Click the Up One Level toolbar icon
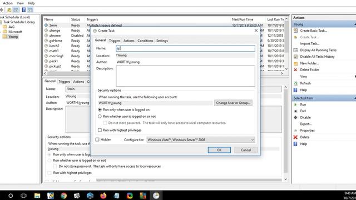The width and height of the screenshot is (356, 200). 9,10
